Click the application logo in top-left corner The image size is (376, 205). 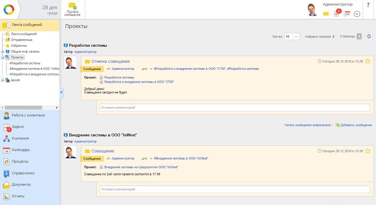click(x=9, y=9)
